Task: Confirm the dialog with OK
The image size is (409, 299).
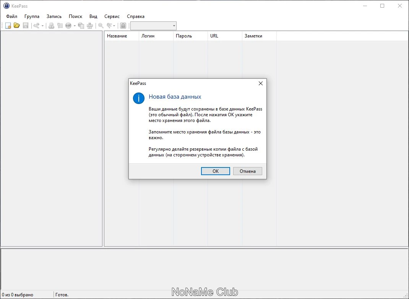Action: click(x=216, y=171)
